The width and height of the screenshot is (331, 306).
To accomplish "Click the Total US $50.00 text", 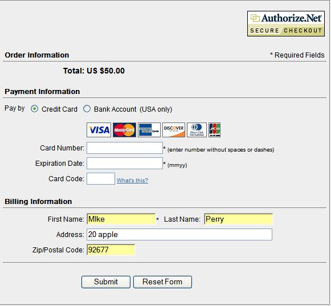I will click(x=94, y=71).
